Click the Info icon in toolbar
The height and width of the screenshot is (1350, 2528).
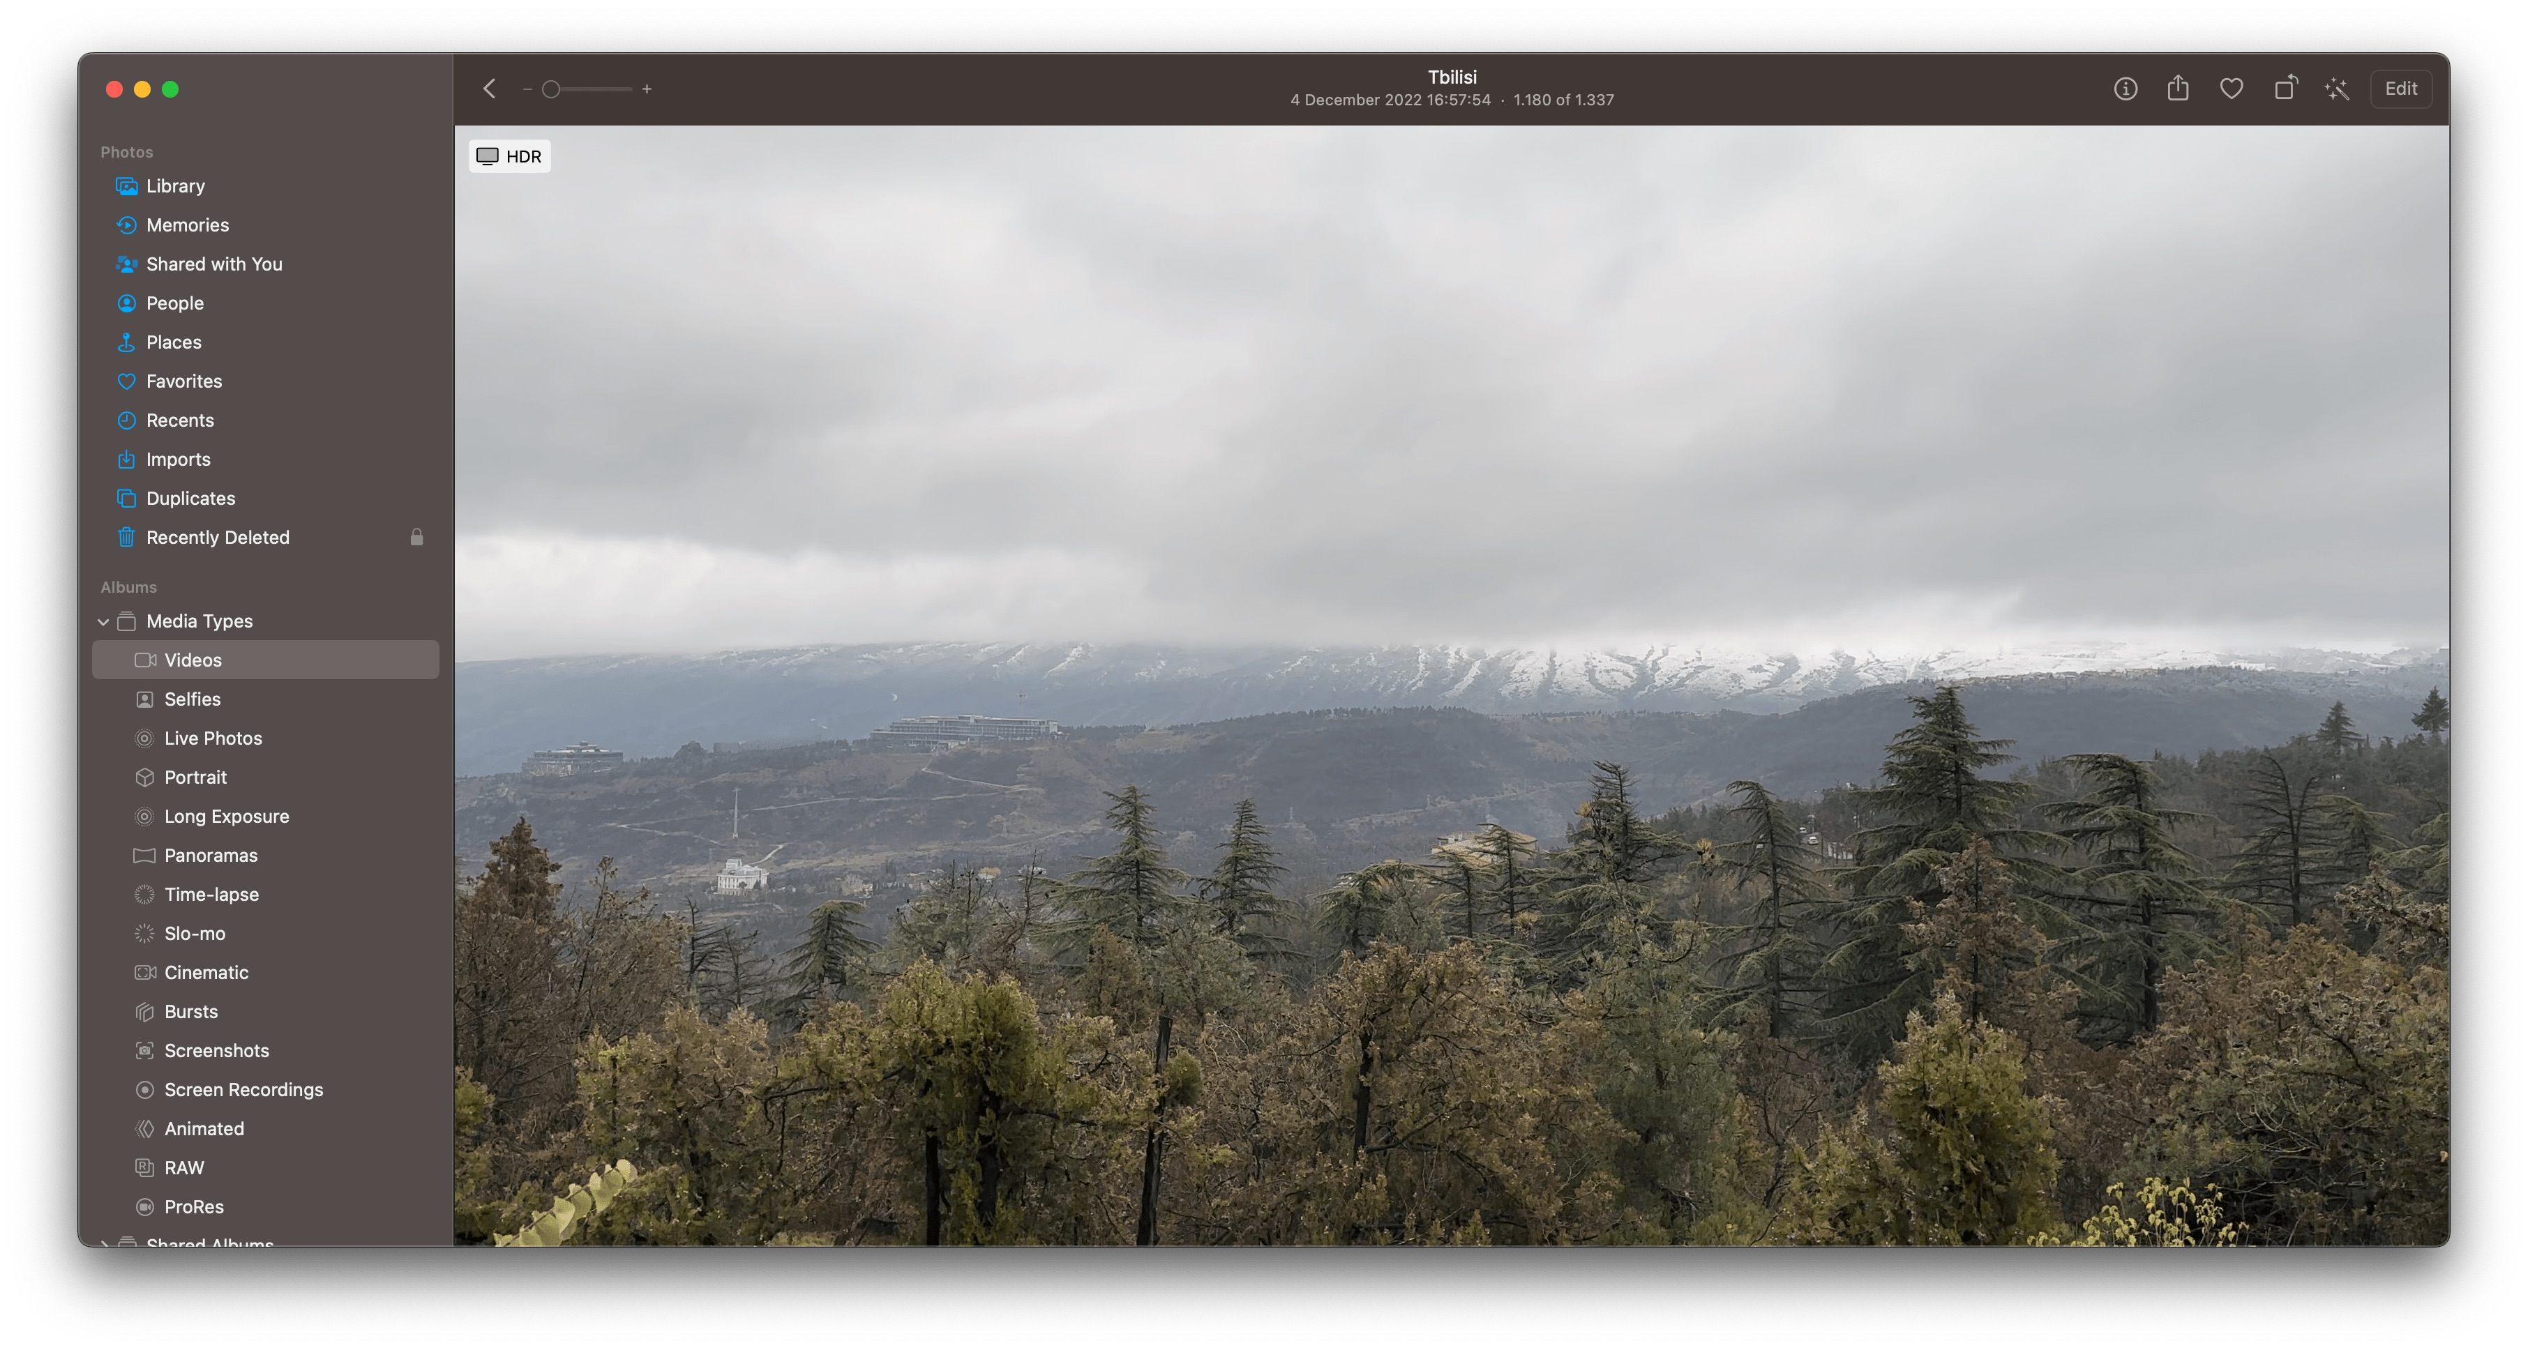point(2125,89)
